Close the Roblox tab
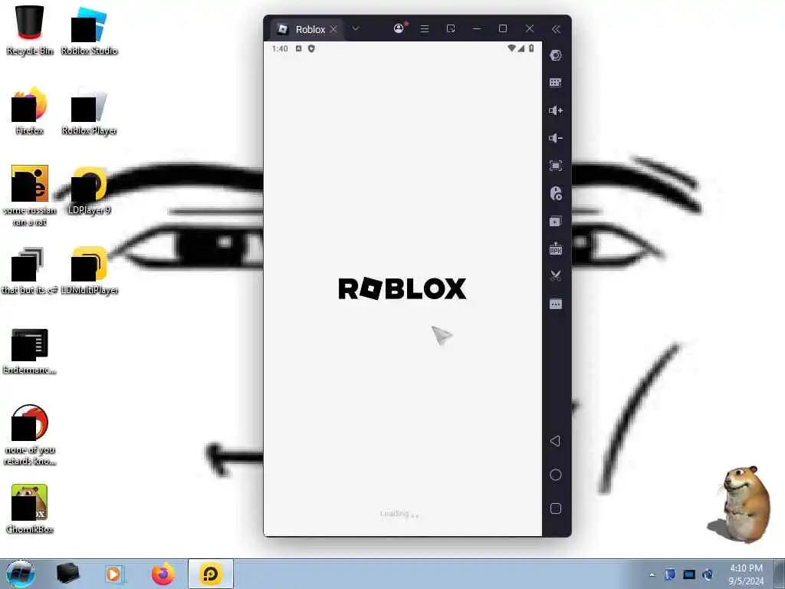This screenshot has height=589, width=785. pyautogui.click(x=333, y=29)
